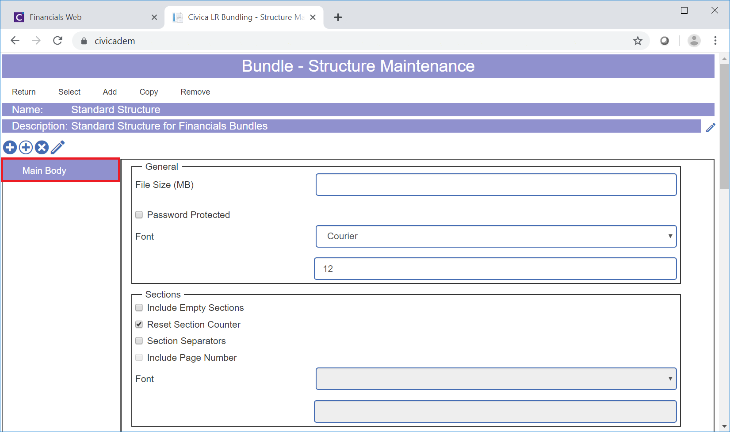Tick Include Empty Sections
The height and width of the screenshot is (432, 730).
[x=139, y=308]
